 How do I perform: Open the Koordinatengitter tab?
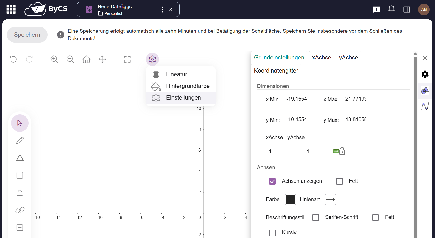click(276, 71)
